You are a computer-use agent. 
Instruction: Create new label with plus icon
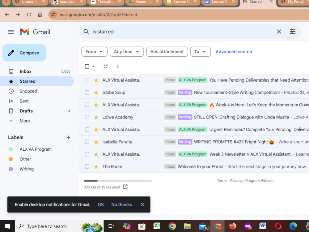click(68, 138)
